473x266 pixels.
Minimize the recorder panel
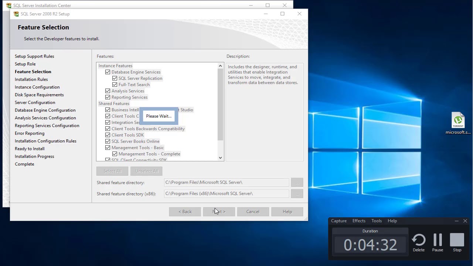pos(457,221)
